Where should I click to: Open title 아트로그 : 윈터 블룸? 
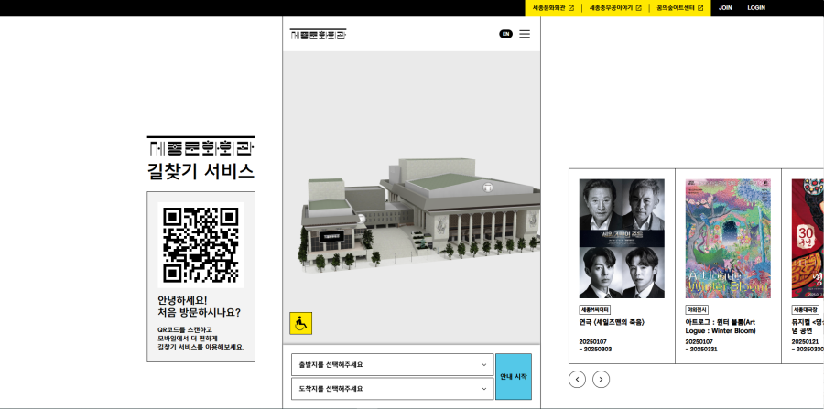point(721,327)
